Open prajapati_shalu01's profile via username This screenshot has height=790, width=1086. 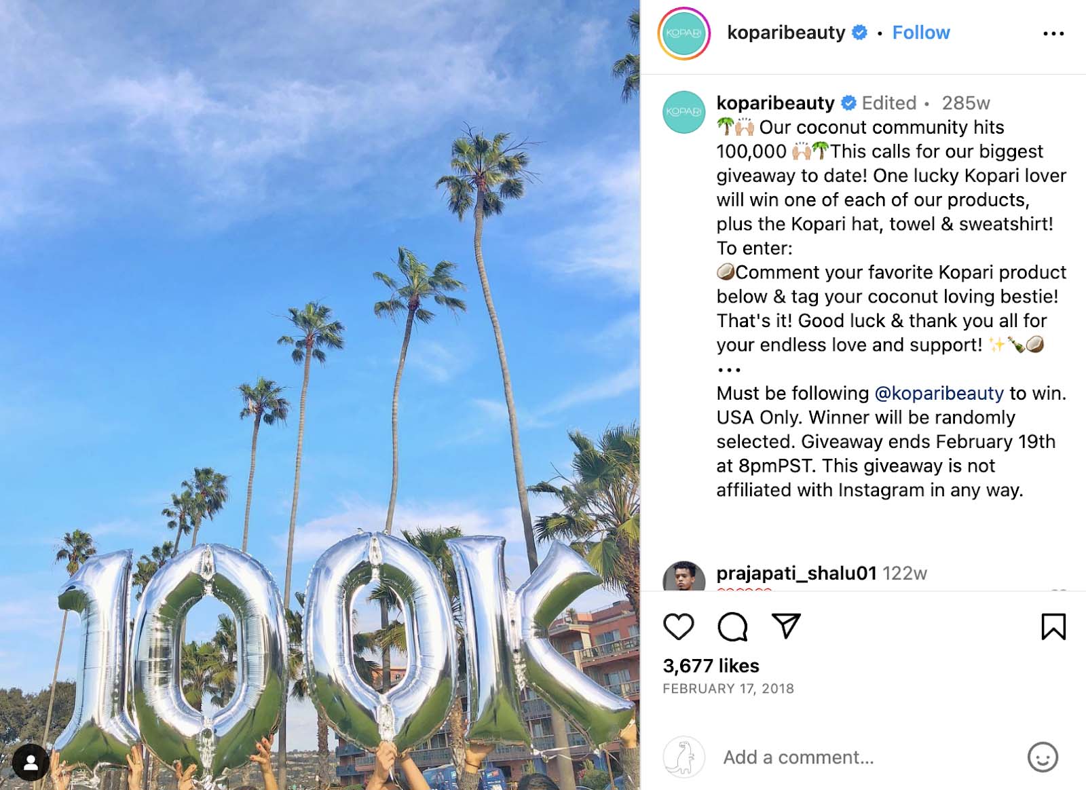(798, 573)
